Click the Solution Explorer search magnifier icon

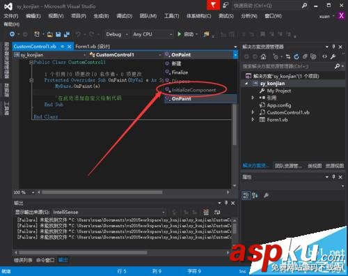pyautogui.click(x=338, y=66)
